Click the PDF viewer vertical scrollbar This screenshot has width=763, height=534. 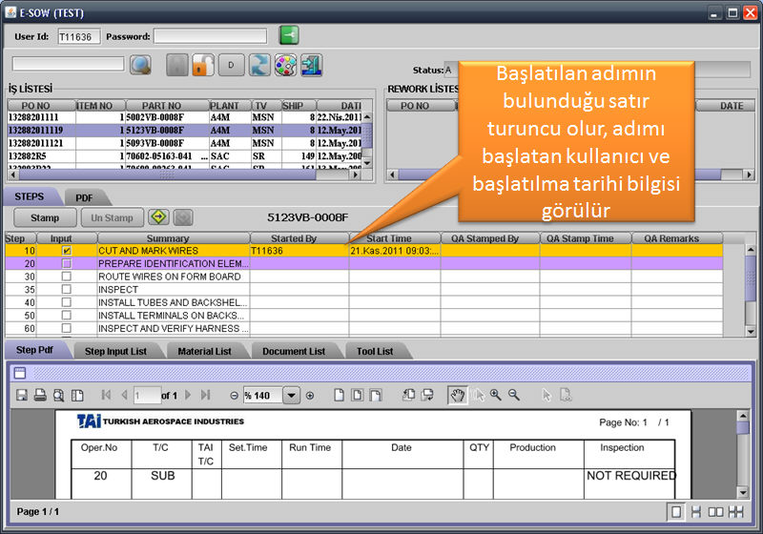[x=743, y=454]
